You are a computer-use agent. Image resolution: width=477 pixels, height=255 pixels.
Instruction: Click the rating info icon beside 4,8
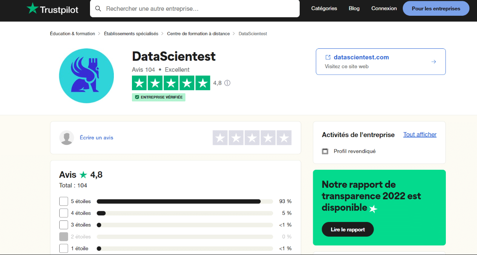(x=227, y=83)
